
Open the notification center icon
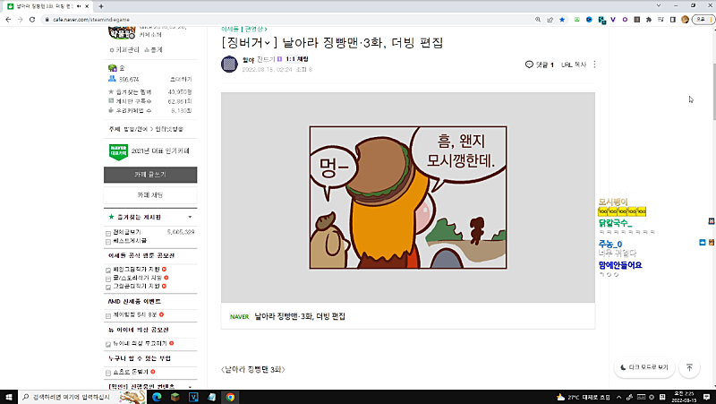tap(706, 397)
